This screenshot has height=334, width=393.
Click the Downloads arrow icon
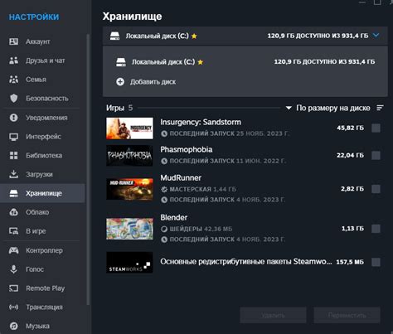(x=13, y=174)
